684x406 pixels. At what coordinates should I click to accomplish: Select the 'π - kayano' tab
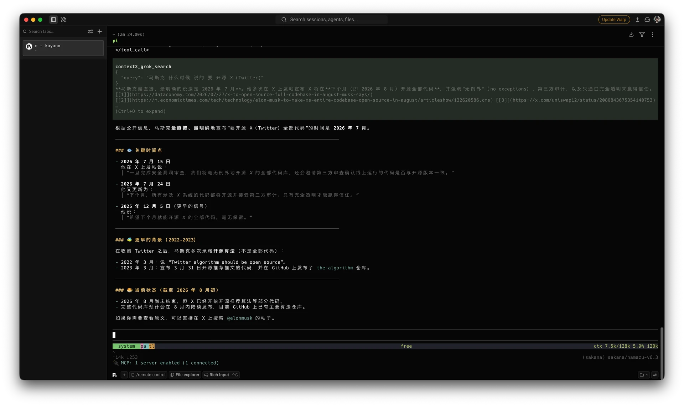pyautogui.click(x=63, y=48)
